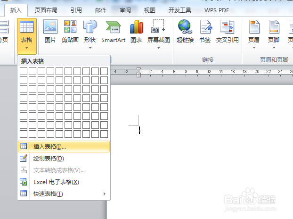
Task: Expand the 形状 shapes dropdown arrow
Action: click(90, 48)
